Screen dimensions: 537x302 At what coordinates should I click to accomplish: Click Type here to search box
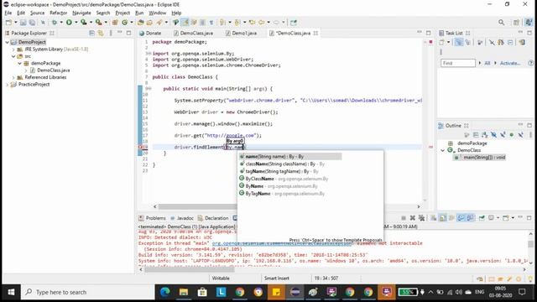[88, 292]
